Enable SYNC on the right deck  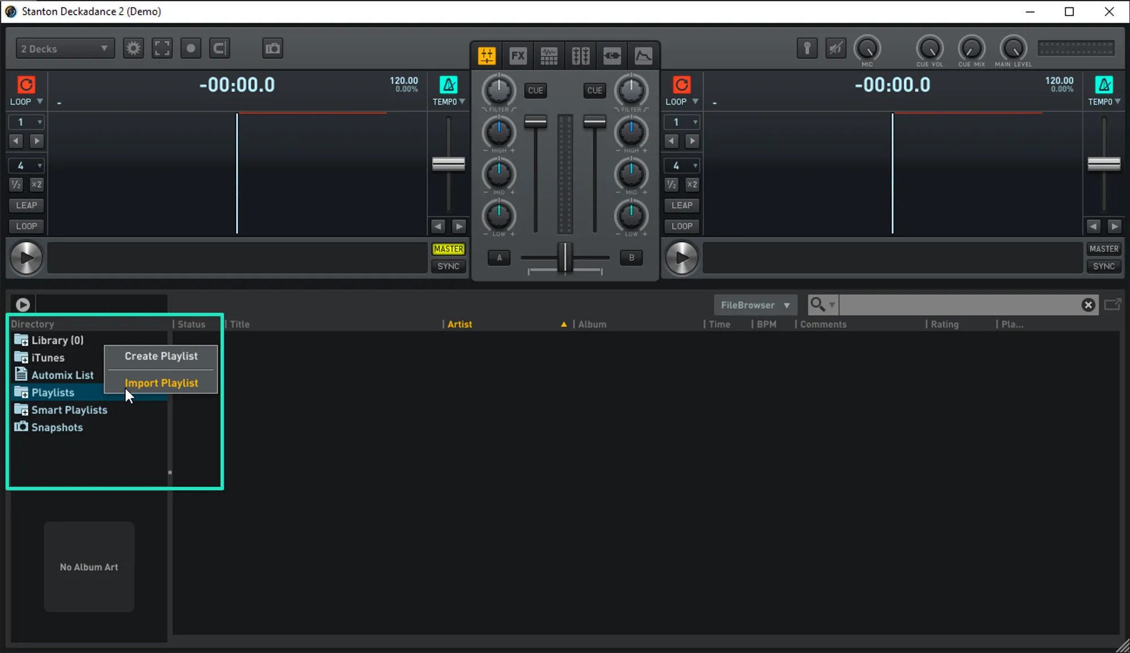click(x=1103, y=267)
